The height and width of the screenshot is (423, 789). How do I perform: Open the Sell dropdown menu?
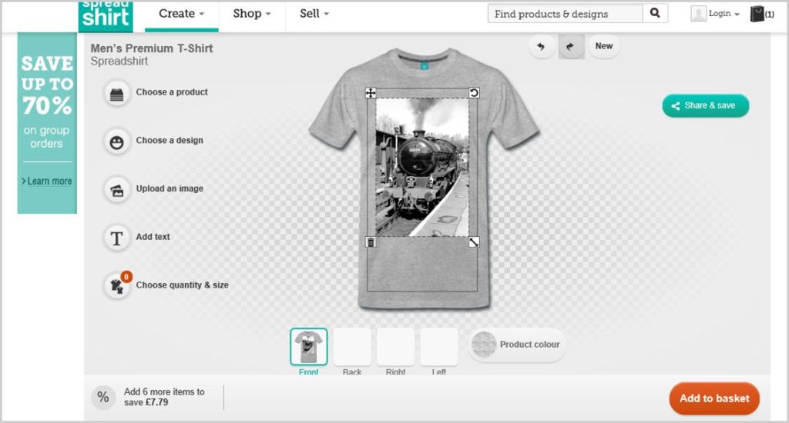coord(314,14)
